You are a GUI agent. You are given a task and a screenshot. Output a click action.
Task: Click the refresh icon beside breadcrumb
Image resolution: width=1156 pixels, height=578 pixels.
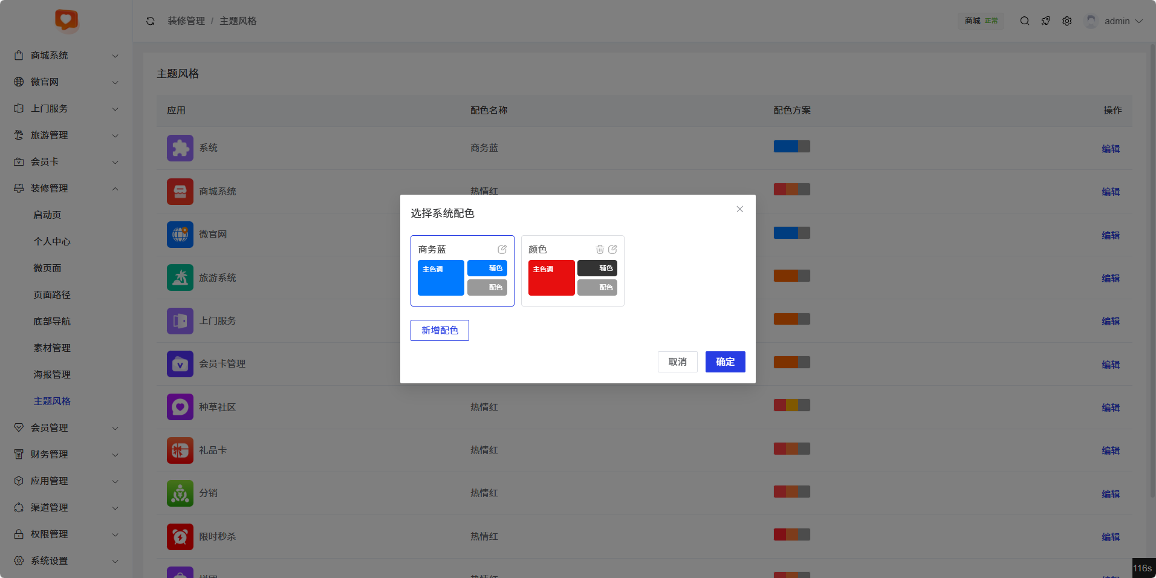tap(151, 21)
